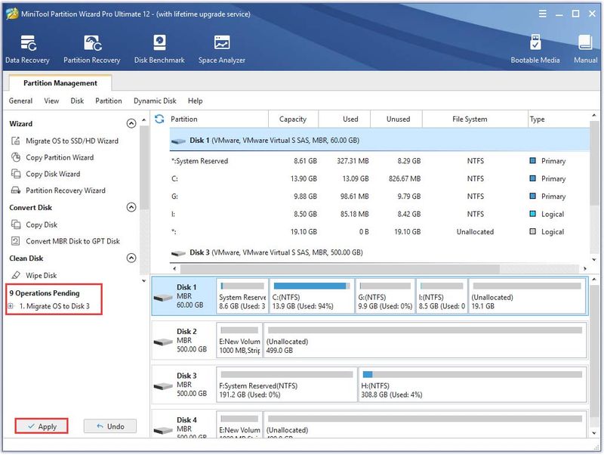
Task: Select the 499.0 GB Unallocated block on Disk 2
Action: point(425,340)
